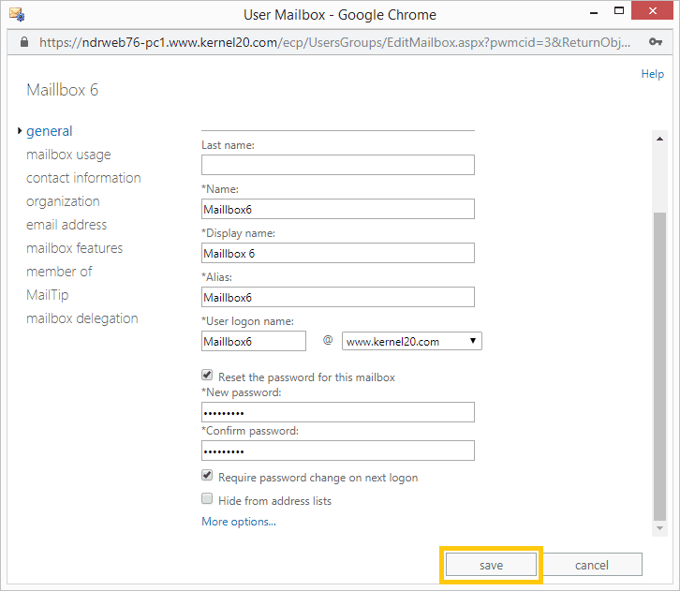This screenshot has width=680, height=591.
Task: Click the vertical scrollbar thumb
Action: tap(659, 366)
